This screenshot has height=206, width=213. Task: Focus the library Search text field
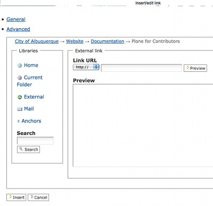point(35,141)
